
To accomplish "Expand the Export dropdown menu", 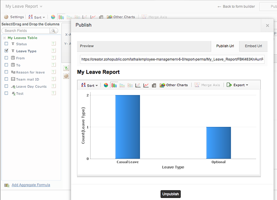I will point(238,85).
